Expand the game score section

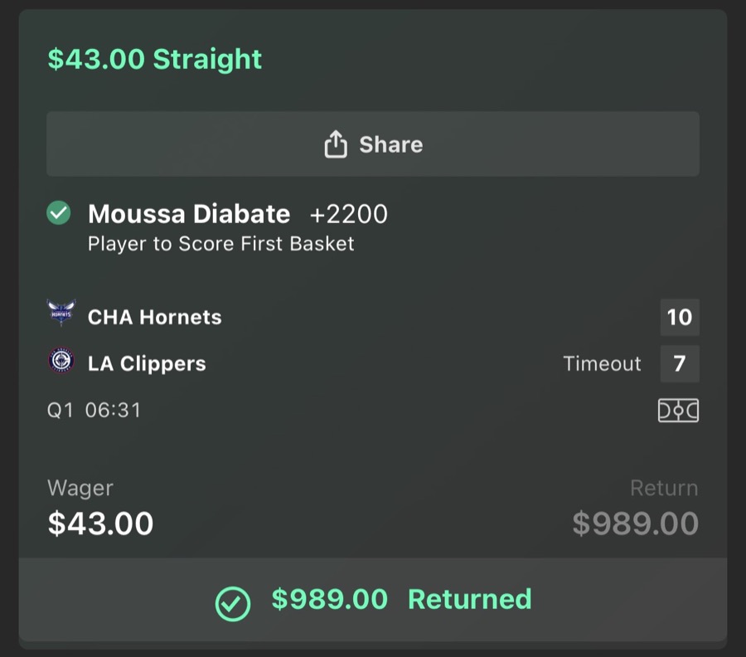(373, 340)
